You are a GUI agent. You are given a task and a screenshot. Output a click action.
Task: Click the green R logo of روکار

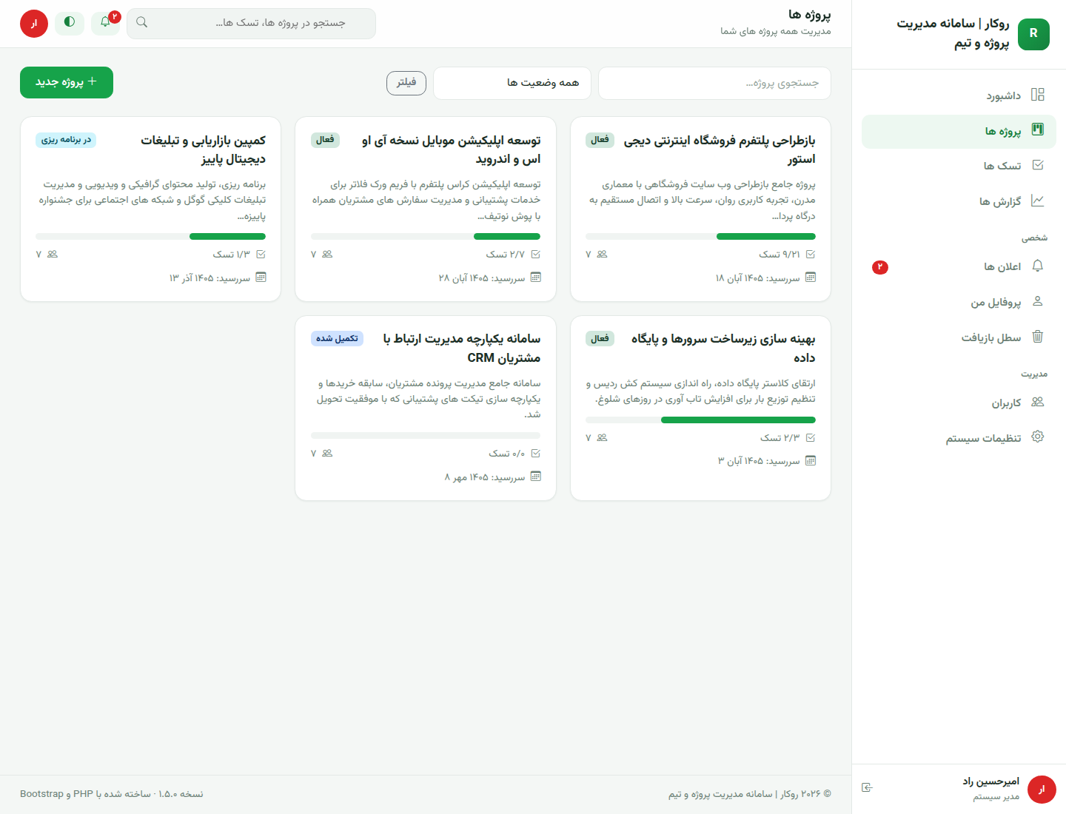[x=1033, y=34]
